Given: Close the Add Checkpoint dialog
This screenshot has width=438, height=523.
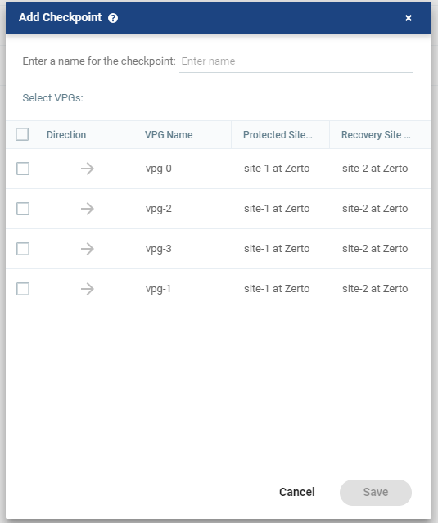Looking at the screenshot, I should [409, 18].
